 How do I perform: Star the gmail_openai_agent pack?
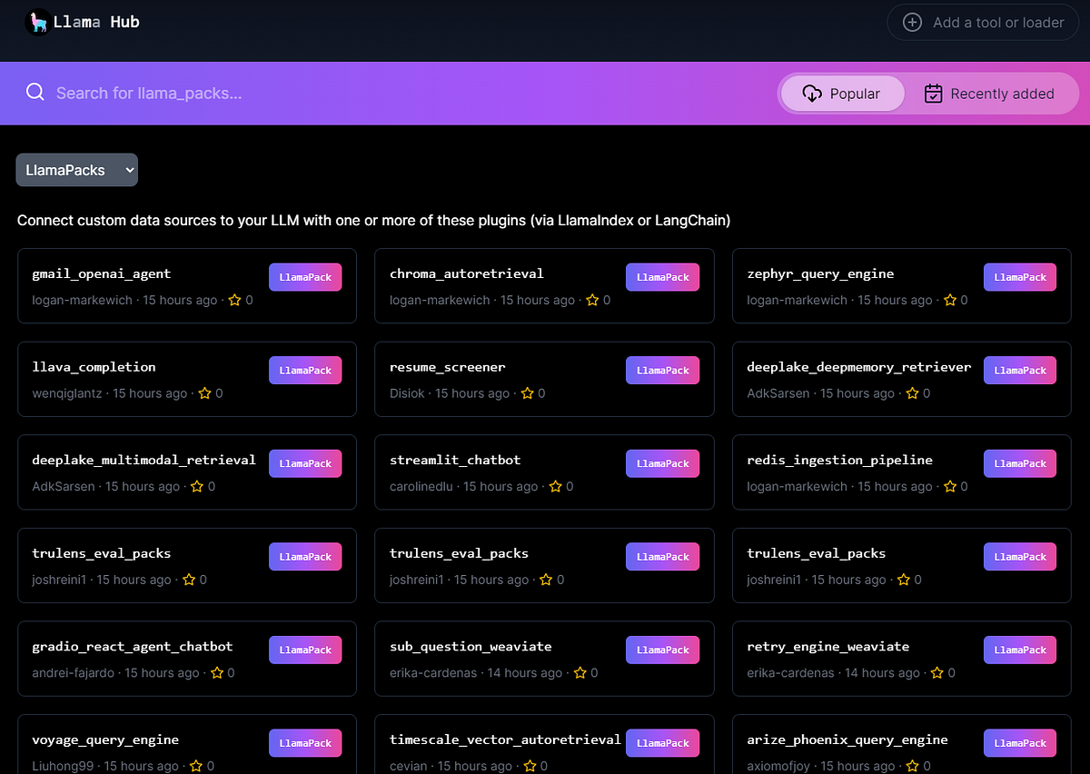pos(233,299)
